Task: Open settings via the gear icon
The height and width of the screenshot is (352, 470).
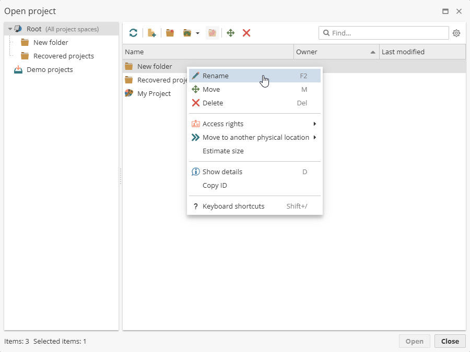Action: coord(456,33)
